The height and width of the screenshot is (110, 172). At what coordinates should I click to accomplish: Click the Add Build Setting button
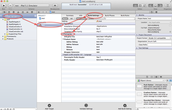coord(125,107)
